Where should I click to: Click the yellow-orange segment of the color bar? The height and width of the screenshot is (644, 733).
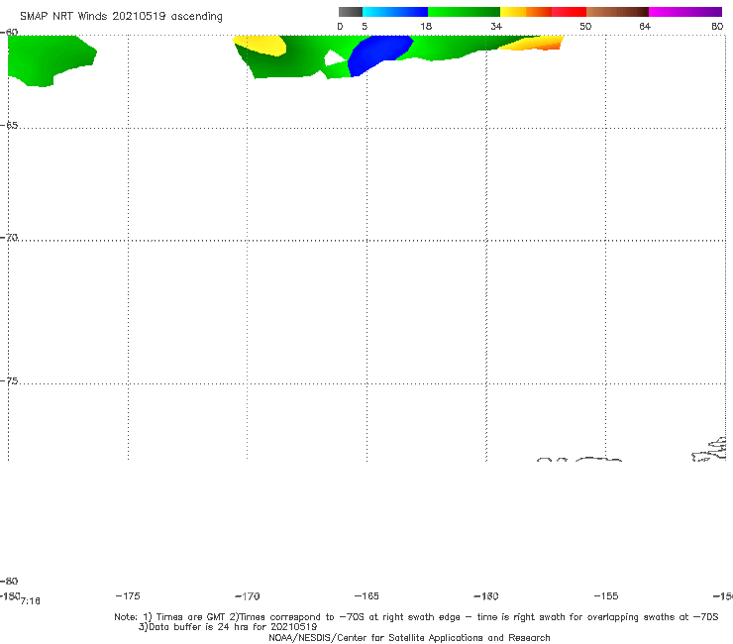coord(525,12)
